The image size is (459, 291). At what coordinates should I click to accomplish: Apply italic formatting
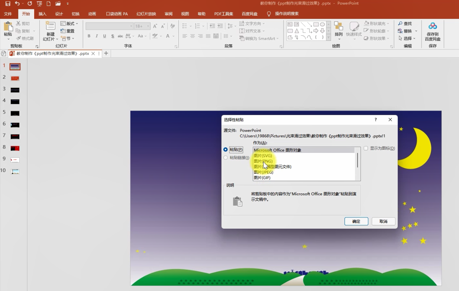(x=97, y=36)
